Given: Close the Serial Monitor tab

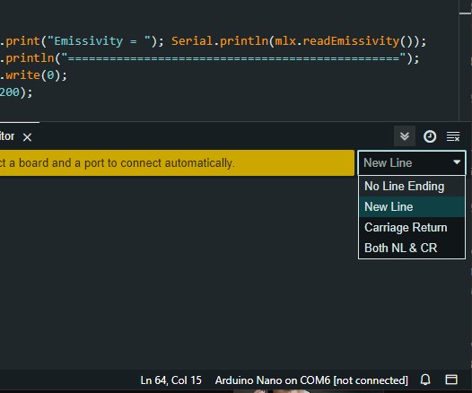Looking at the screenshot, I should tap(28, 137).
